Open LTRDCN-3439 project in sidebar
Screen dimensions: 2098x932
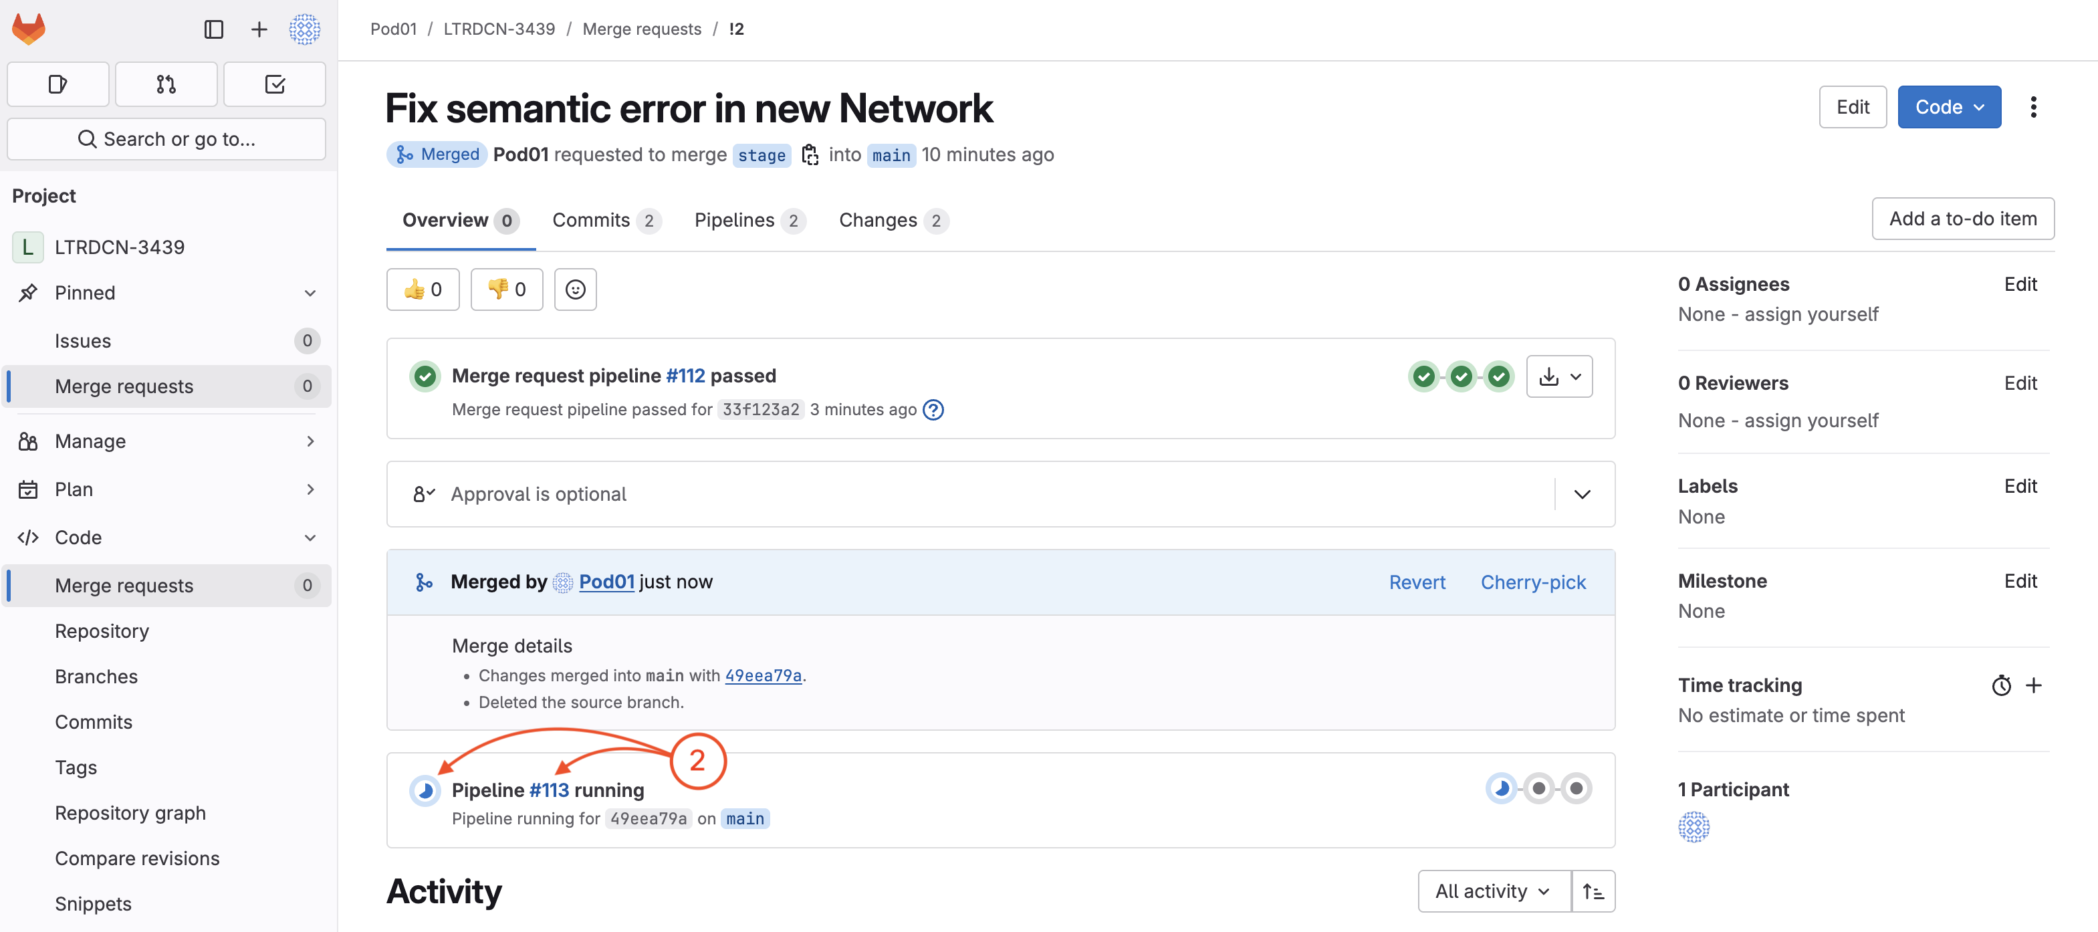168,247
